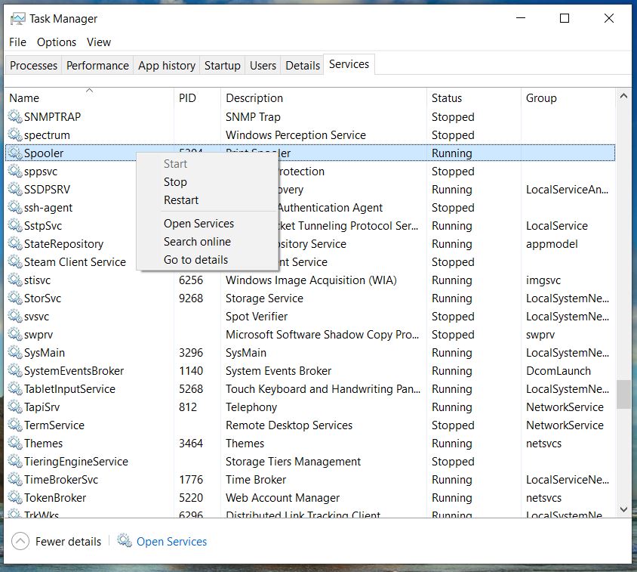
Task: Click the gear icon for Spooler service
Action: point(15,153)
